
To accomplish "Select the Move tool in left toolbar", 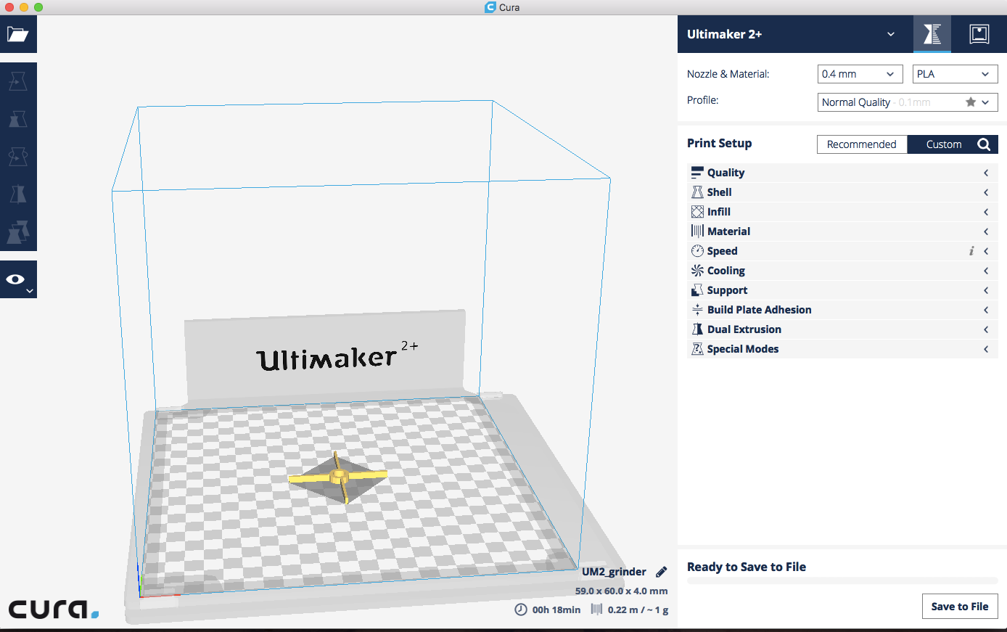I will (17, 81).
